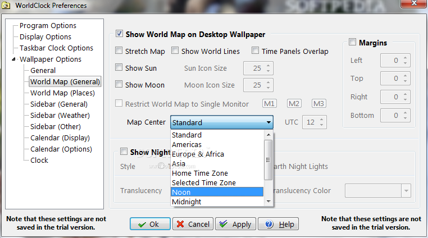Choose Midnight in Map Center list
This screenshot has height=238, width=428.
pos(217,202)
